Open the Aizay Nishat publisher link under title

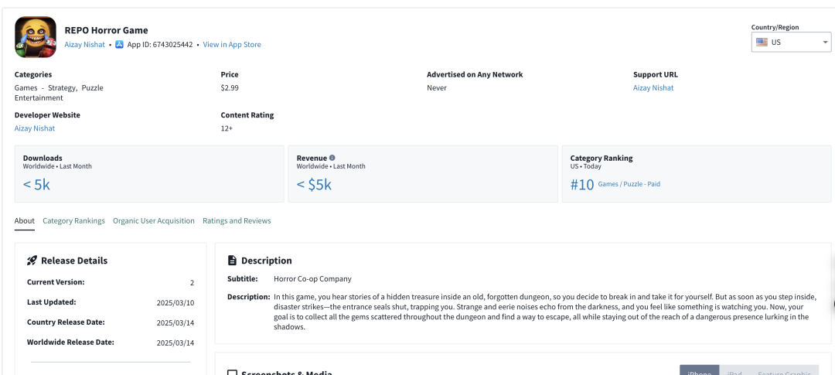85,45
